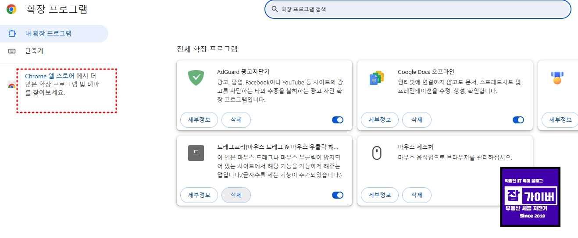Click the 드래그프리 title text
Screen dimensions: 578x238
pos(278,147)
